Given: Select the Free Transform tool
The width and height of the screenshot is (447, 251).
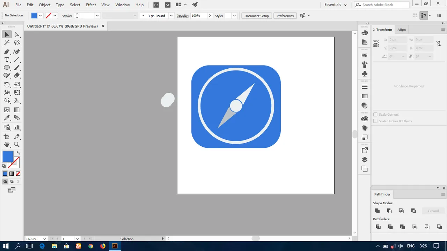Looking at the screenshot, I should 17,92.
